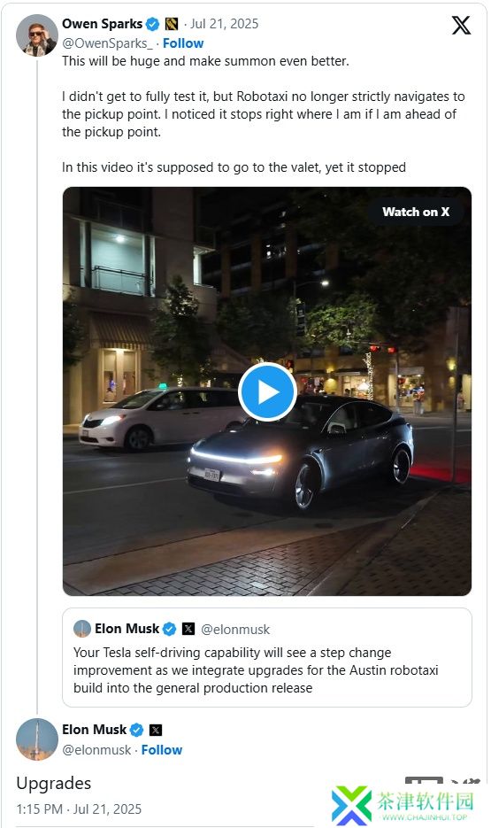Follow @OwenSparks_
The height and width of the screenshot is (828, 491).
[x=183, y=43]
